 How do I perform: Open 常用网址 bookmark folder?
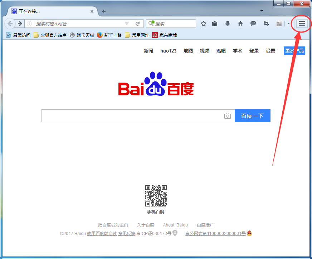137,35
